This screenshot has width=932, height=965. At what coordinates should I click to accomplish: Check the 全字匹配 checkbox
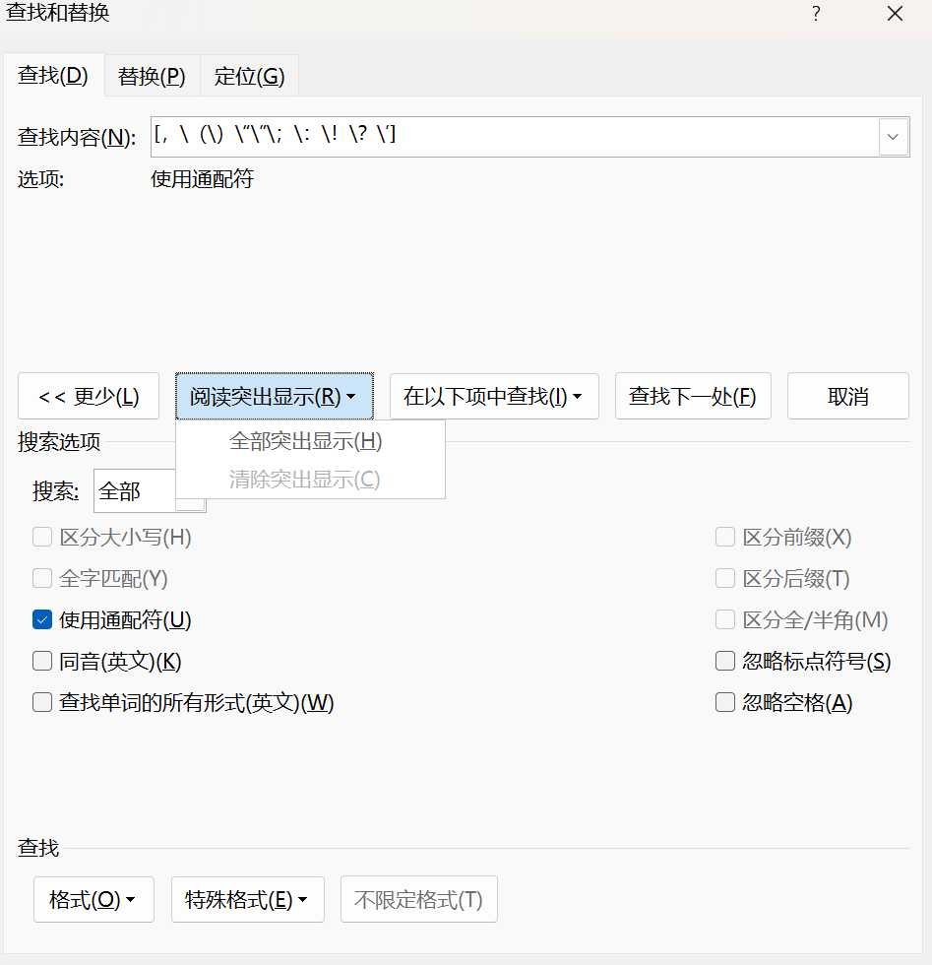coord(42,578)
